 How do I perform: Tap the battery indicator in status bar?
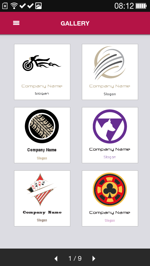(141, 6)
